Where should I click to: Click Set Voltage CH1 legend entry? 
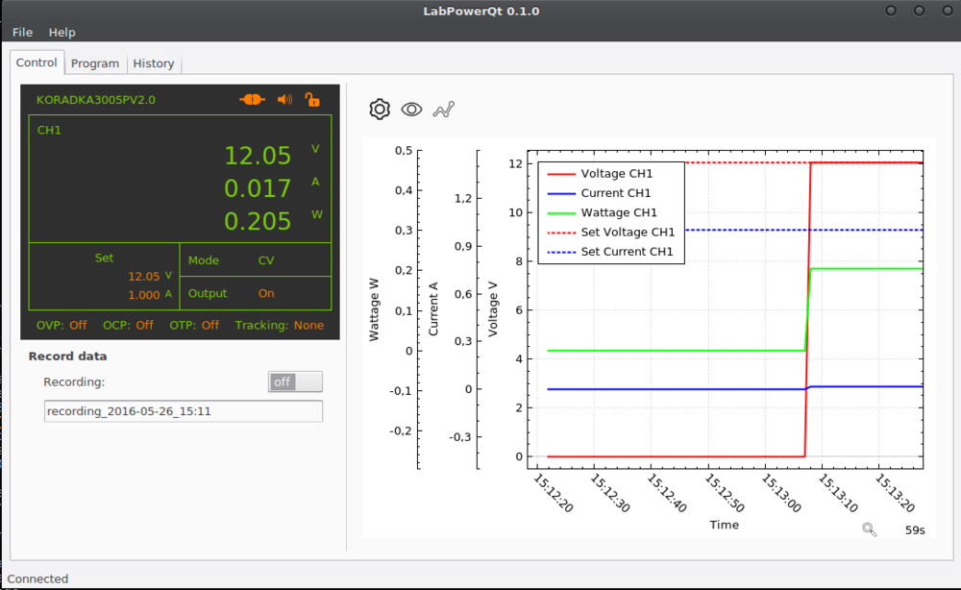point(610,233)
